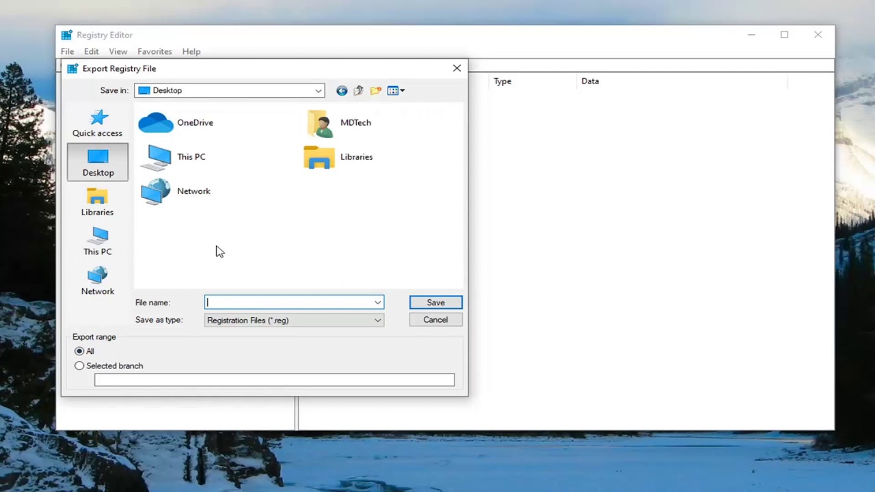875x492 pixels.
Task: Click the Registry Editor title bar icon
Action: [66, 35]
